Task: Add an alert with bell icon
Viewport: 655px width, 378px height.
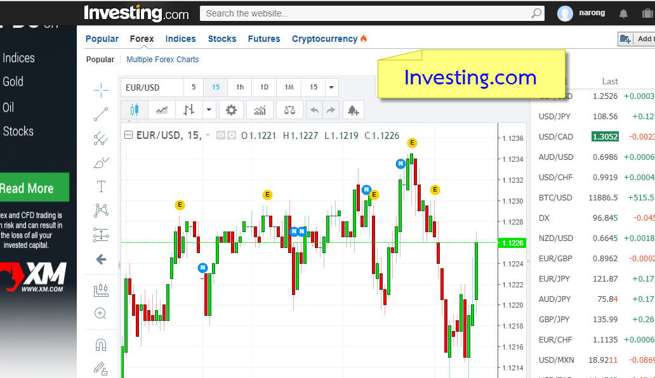Action: [x=353, y=110]
